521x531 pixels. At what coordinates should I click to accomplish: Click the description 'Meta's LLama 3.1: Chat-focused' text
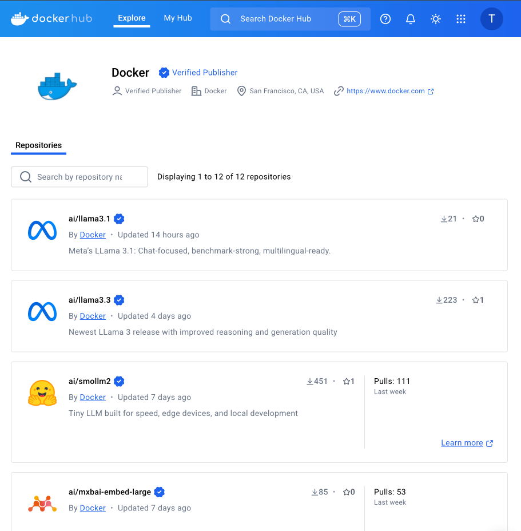coord(200,251)
